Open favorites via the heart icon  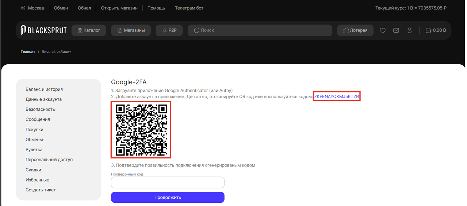(383, 30)
